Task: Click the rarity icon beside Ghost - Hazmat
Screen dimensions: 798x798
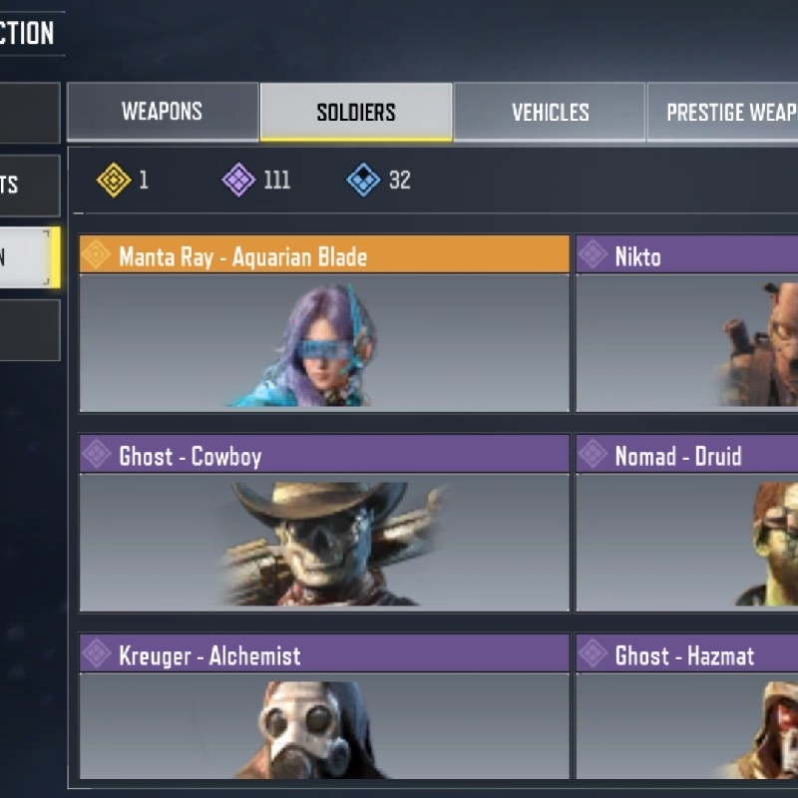Action: [593, 653]
